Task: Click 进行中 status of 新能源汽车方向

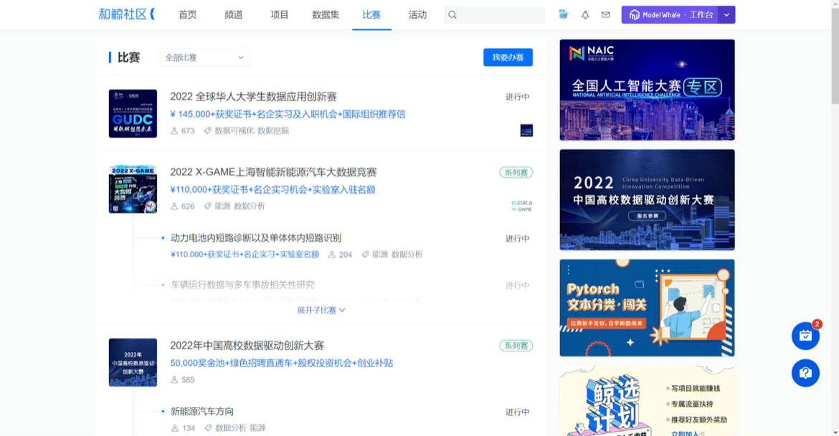Action: tap(518, 412)
